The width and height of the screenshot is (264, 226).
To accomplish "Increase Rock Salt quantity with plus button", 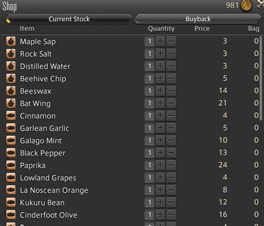I will 160,53.
